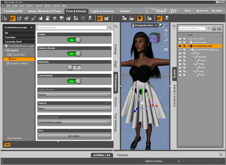Click the viewport pan arrows icon
This screenshot has height=165, width=226.
click(166, 35)
